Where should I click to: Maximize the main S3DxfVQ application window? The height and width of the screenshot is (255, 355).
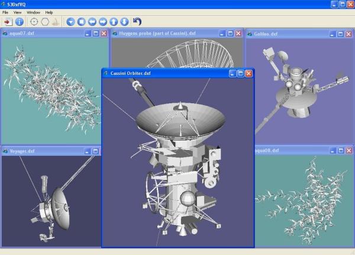343,4
